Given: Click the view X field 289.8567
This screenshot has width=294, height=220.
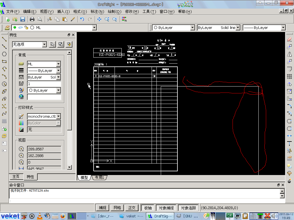Looking at the screenshot, I should (x=44, y=149).
